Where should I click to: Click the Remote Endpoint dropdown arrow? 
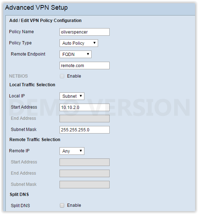[88, 54]
